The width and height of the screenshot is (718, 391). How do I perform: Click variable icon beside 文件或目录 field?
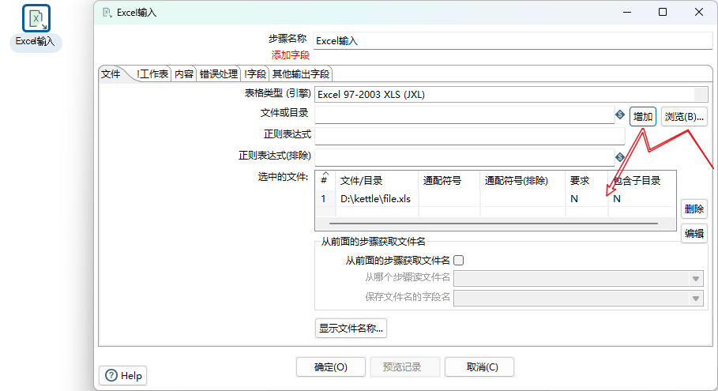tap(620, 116)
